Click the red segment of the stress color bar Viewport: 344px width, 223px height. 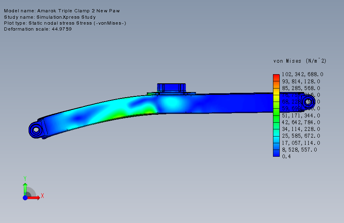276,78
